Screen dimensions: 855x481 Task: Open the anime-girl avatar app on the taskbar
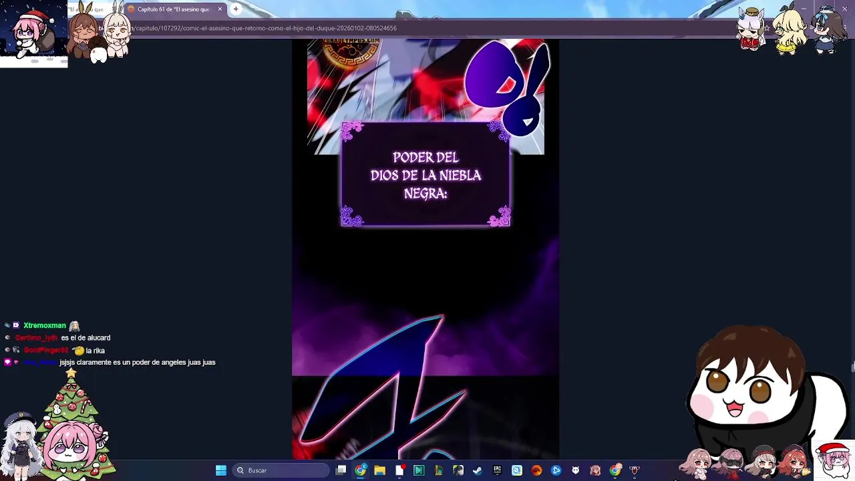(595, 470)
